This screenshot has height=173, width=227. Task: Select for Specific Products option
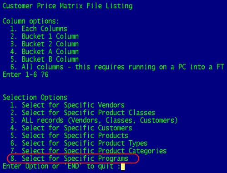[x=69, y=135]
